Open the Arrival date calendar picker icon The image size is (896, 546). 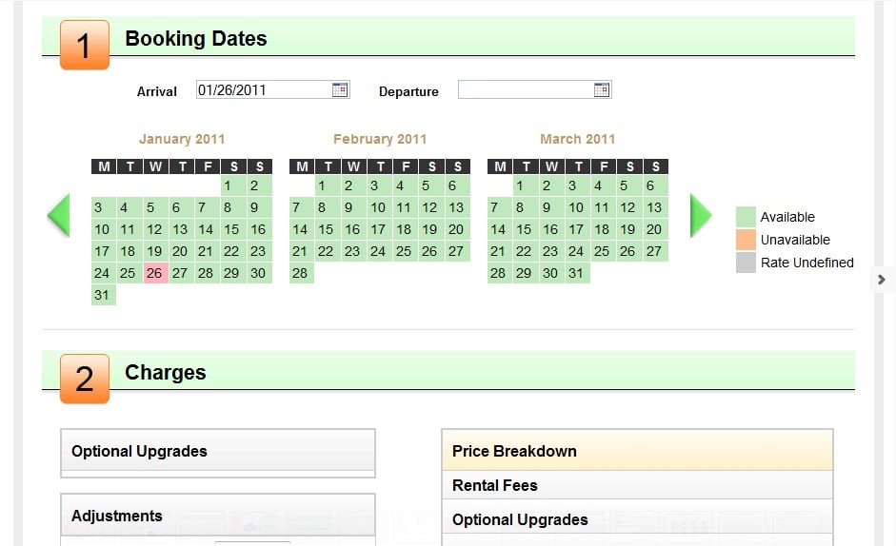pyautogui.click(x=340, y=89)
